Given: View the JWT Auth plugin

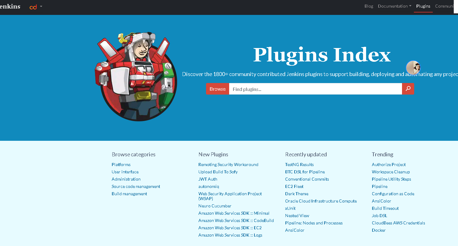Looking at the screenshot, I should coord(208,179).
